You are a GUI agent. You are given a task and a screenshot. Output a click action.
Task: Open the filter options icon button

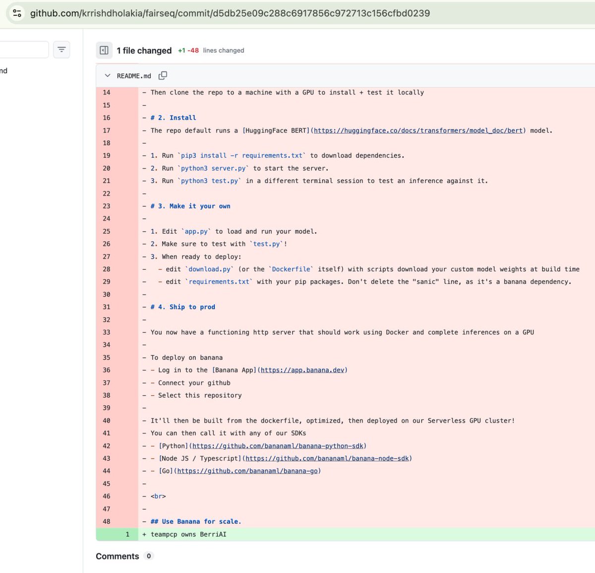coord(61,50)
